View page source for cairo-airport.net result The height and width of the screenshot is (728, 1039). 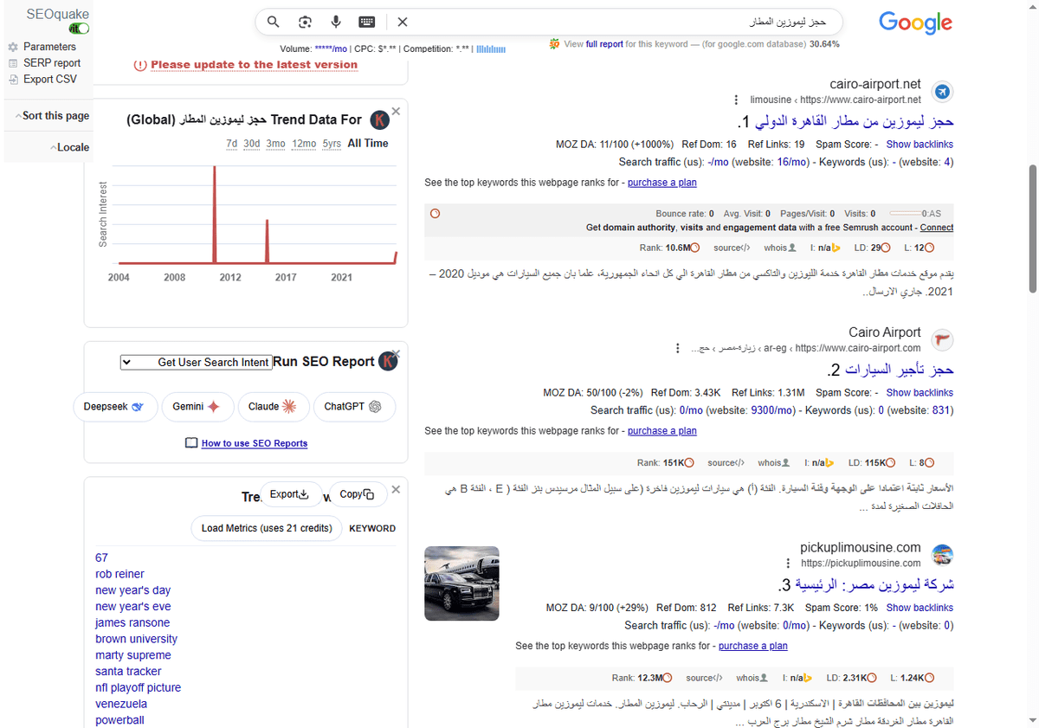pos(732,248)
